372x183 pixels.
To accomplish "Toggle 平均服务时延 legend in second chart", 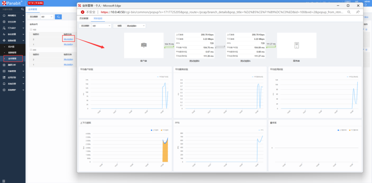I will coord(257,77).
